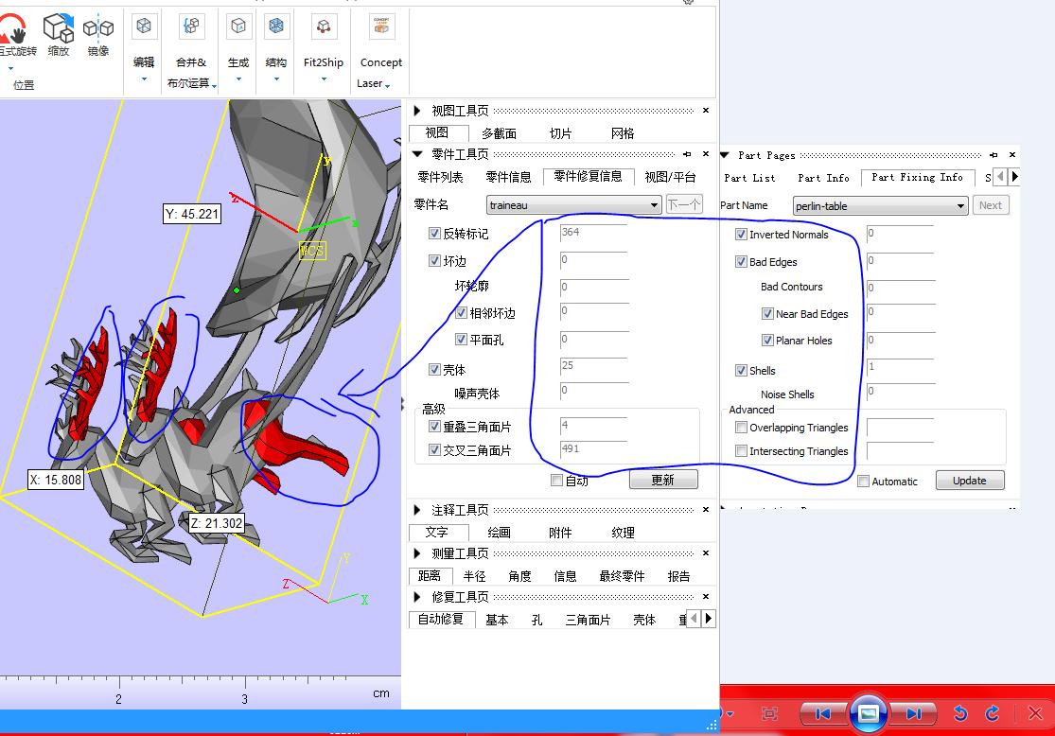The height and width of the screenshot is (736, 1055).
Task: Click the 反转标记 count field showing 364
Action: pyautogui.click(x=593, y=233)
